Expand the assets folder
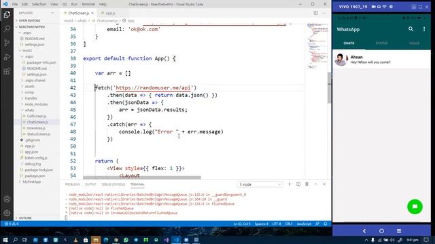 (29, 86)
